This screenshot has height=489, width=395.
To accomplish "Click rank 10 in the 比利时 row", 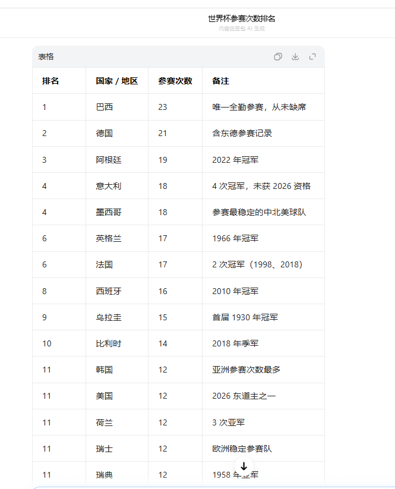I will pos(47,343).
